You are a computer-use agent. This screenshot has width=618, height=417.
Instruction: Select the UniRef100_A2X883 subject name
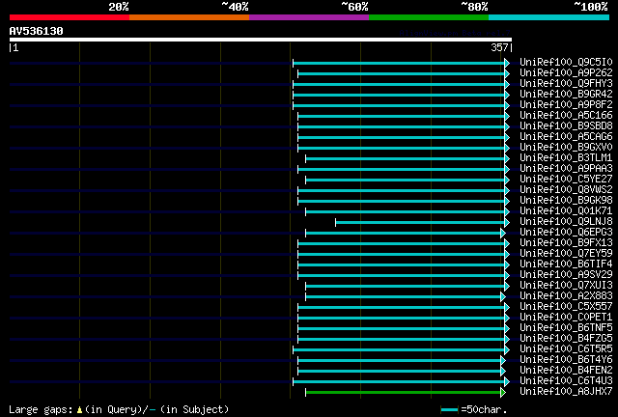click(x=566, y=296)
